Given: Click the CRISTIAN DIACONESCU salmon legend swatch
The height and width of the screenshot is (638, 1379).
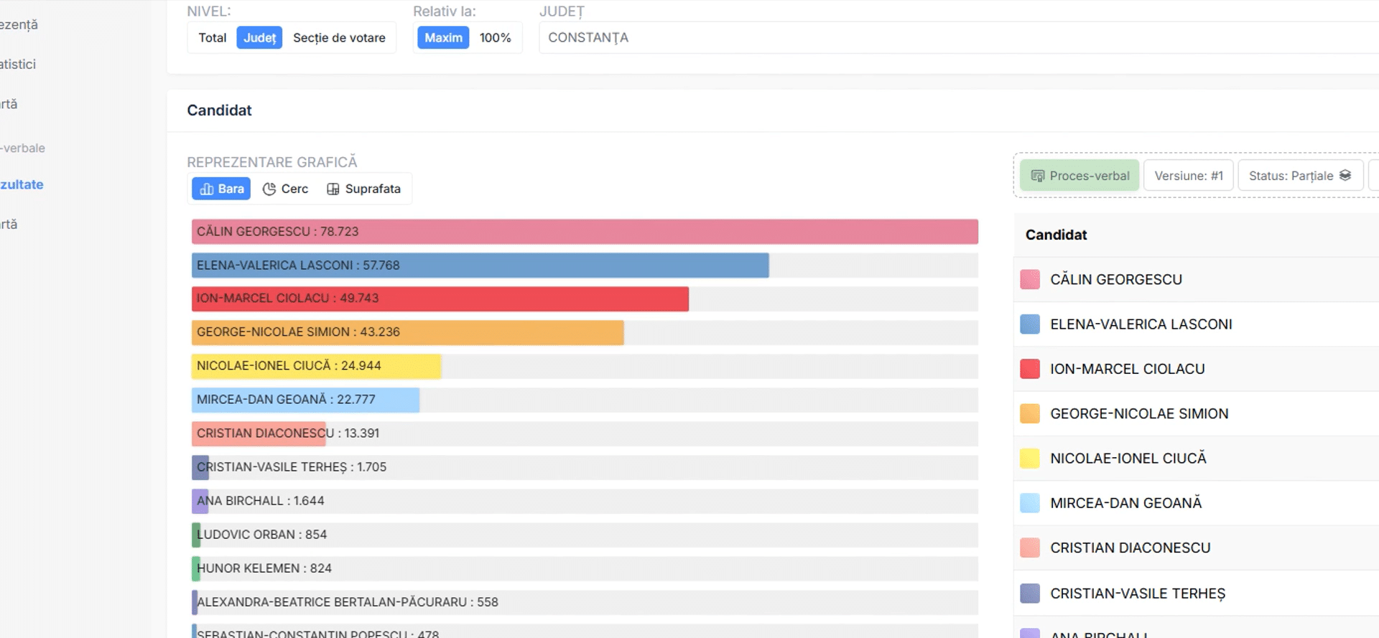Looking at the screenshot, I should (x=1030, y=548).
